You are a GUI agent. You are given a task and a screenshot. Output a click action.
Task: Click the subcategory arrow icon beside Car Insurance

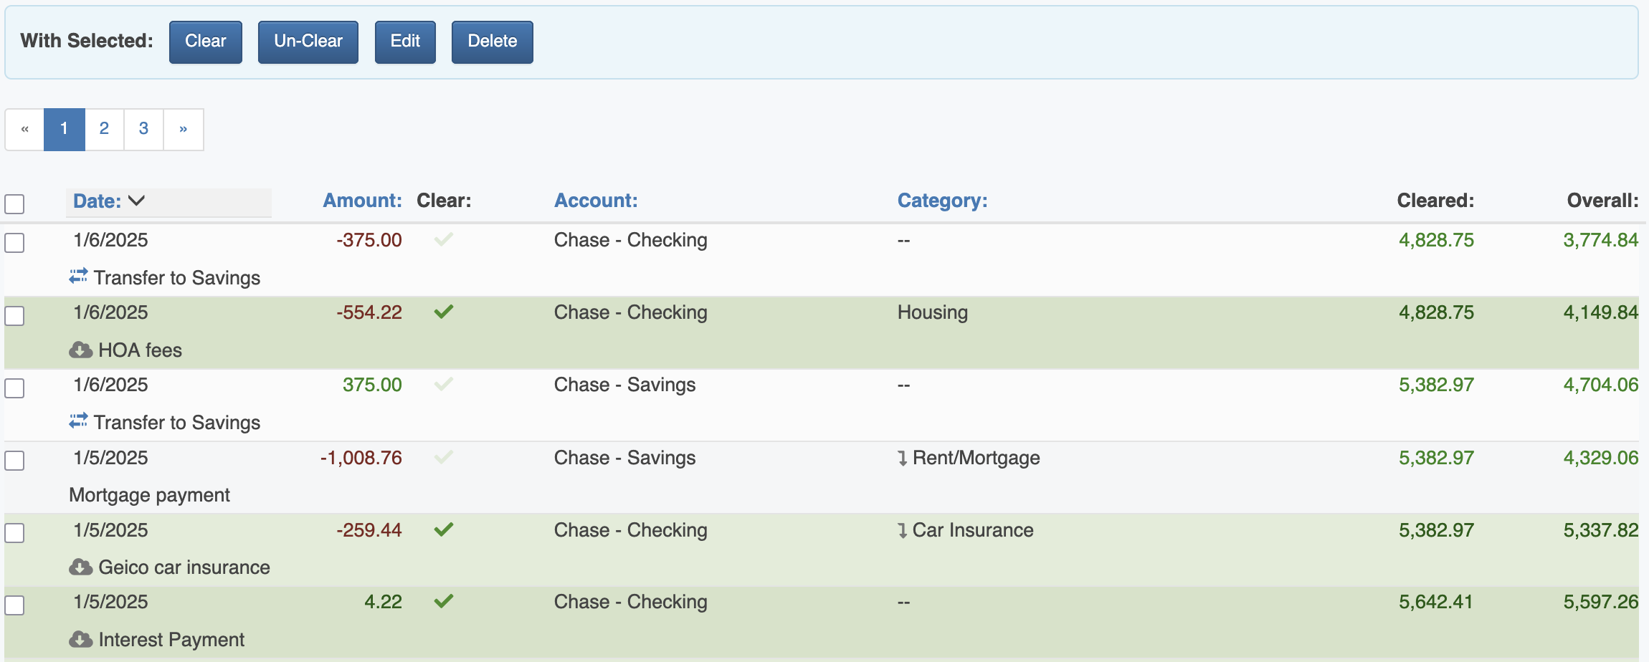pos(902,531)
